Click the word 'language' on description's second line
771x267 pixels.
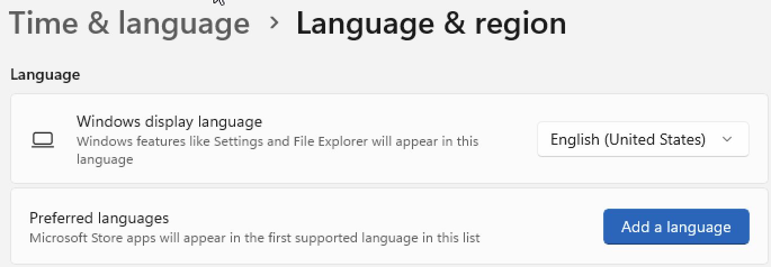(105, 160)
